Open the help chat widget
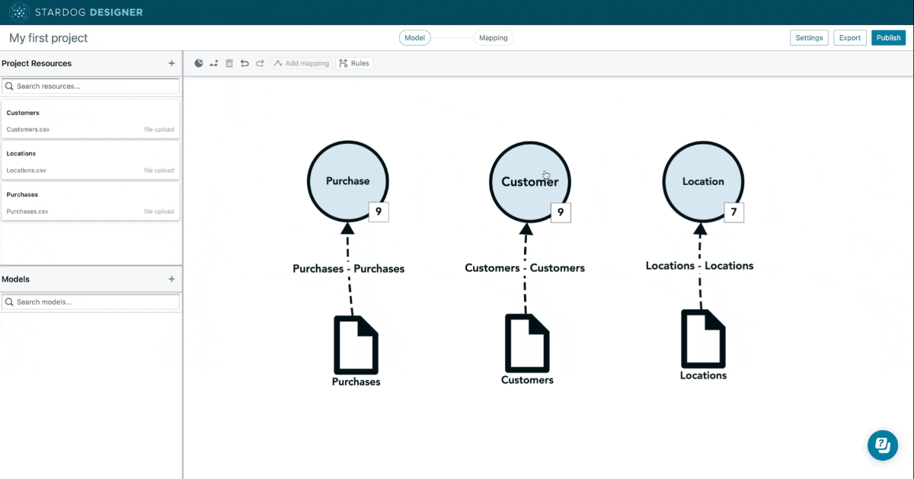 coord(882,445)
